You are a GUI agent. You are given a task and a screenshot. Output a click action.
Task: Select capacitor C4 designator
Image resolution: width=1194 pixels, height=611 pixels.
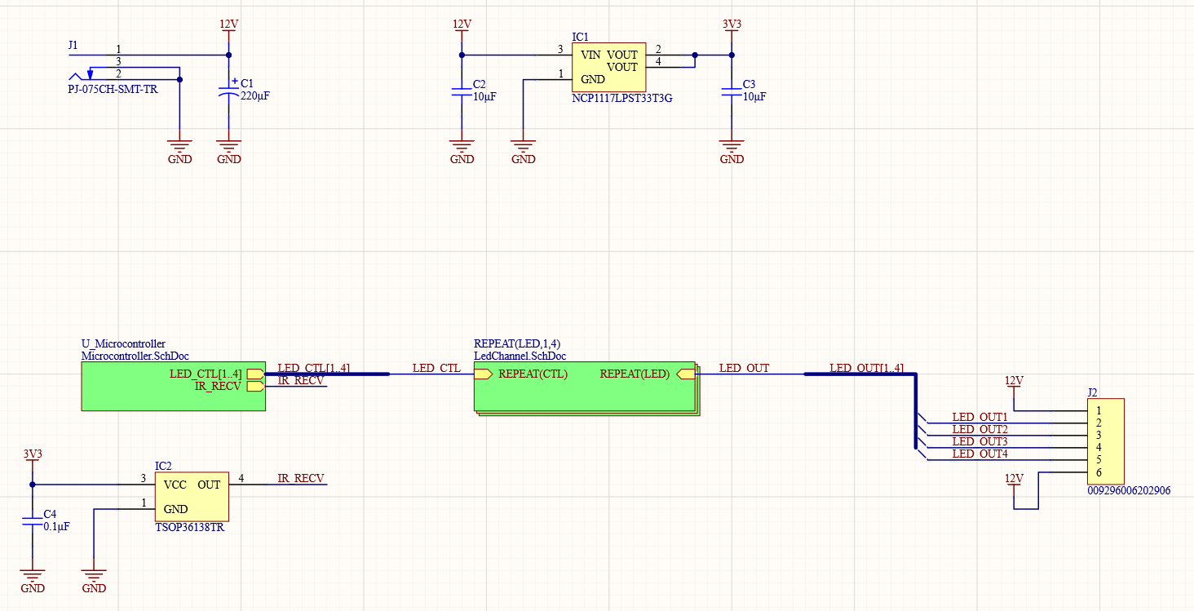[x=50, y=514]
